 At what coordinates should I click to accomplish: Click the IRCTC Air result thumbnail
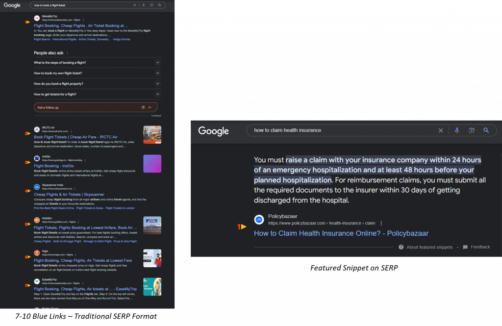click(x=152, y=134)
